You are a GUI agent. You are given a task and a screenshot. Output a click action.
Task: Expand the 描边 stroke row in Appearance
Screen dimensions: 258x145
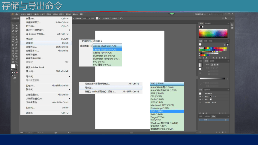click(203, 96)
